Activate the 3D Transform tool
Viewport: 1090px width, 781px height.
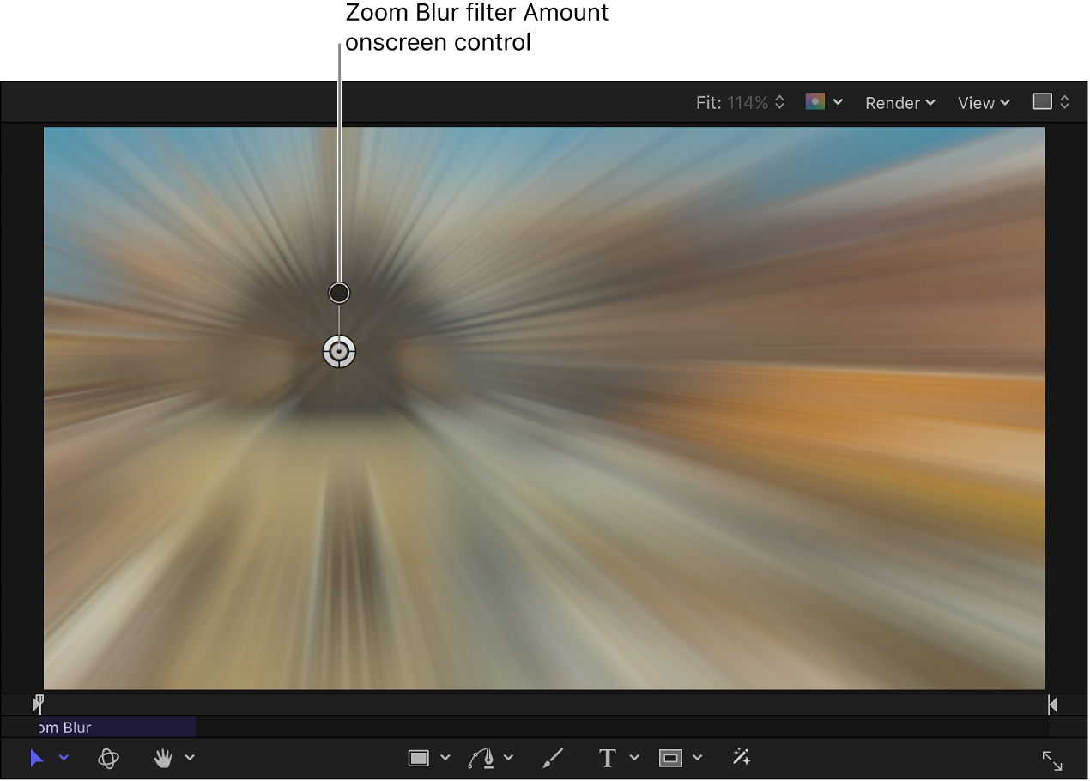point(109,758)
